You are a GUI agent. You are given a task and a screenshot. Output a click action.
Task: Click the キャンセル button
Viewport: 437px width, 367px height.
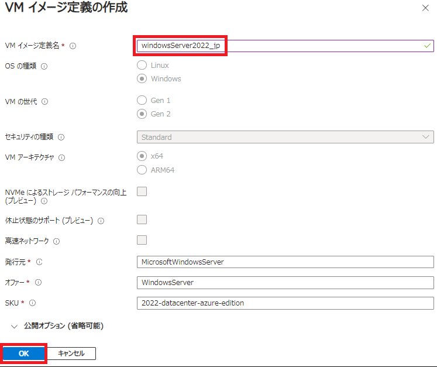71,354
